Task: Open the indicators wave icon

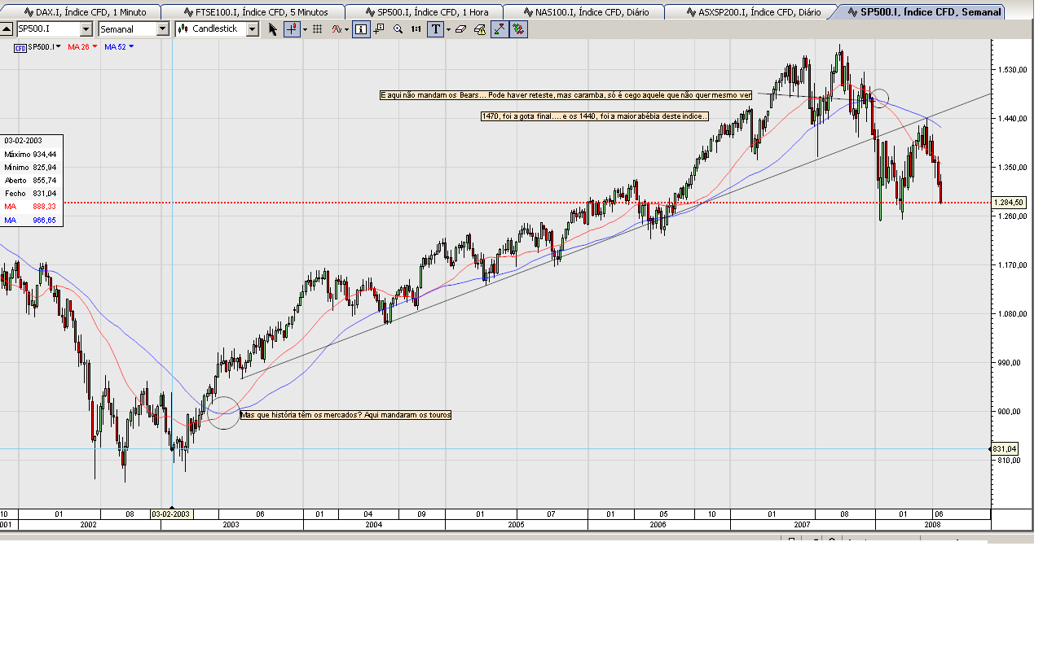Action: pyautogui.click(x=337, y=28)
